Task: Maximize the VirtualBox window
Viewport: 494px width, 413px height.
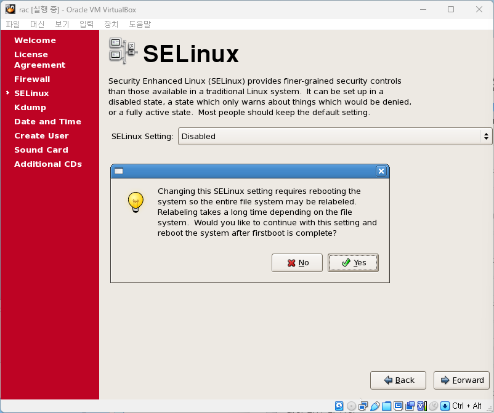Action: 451,9
